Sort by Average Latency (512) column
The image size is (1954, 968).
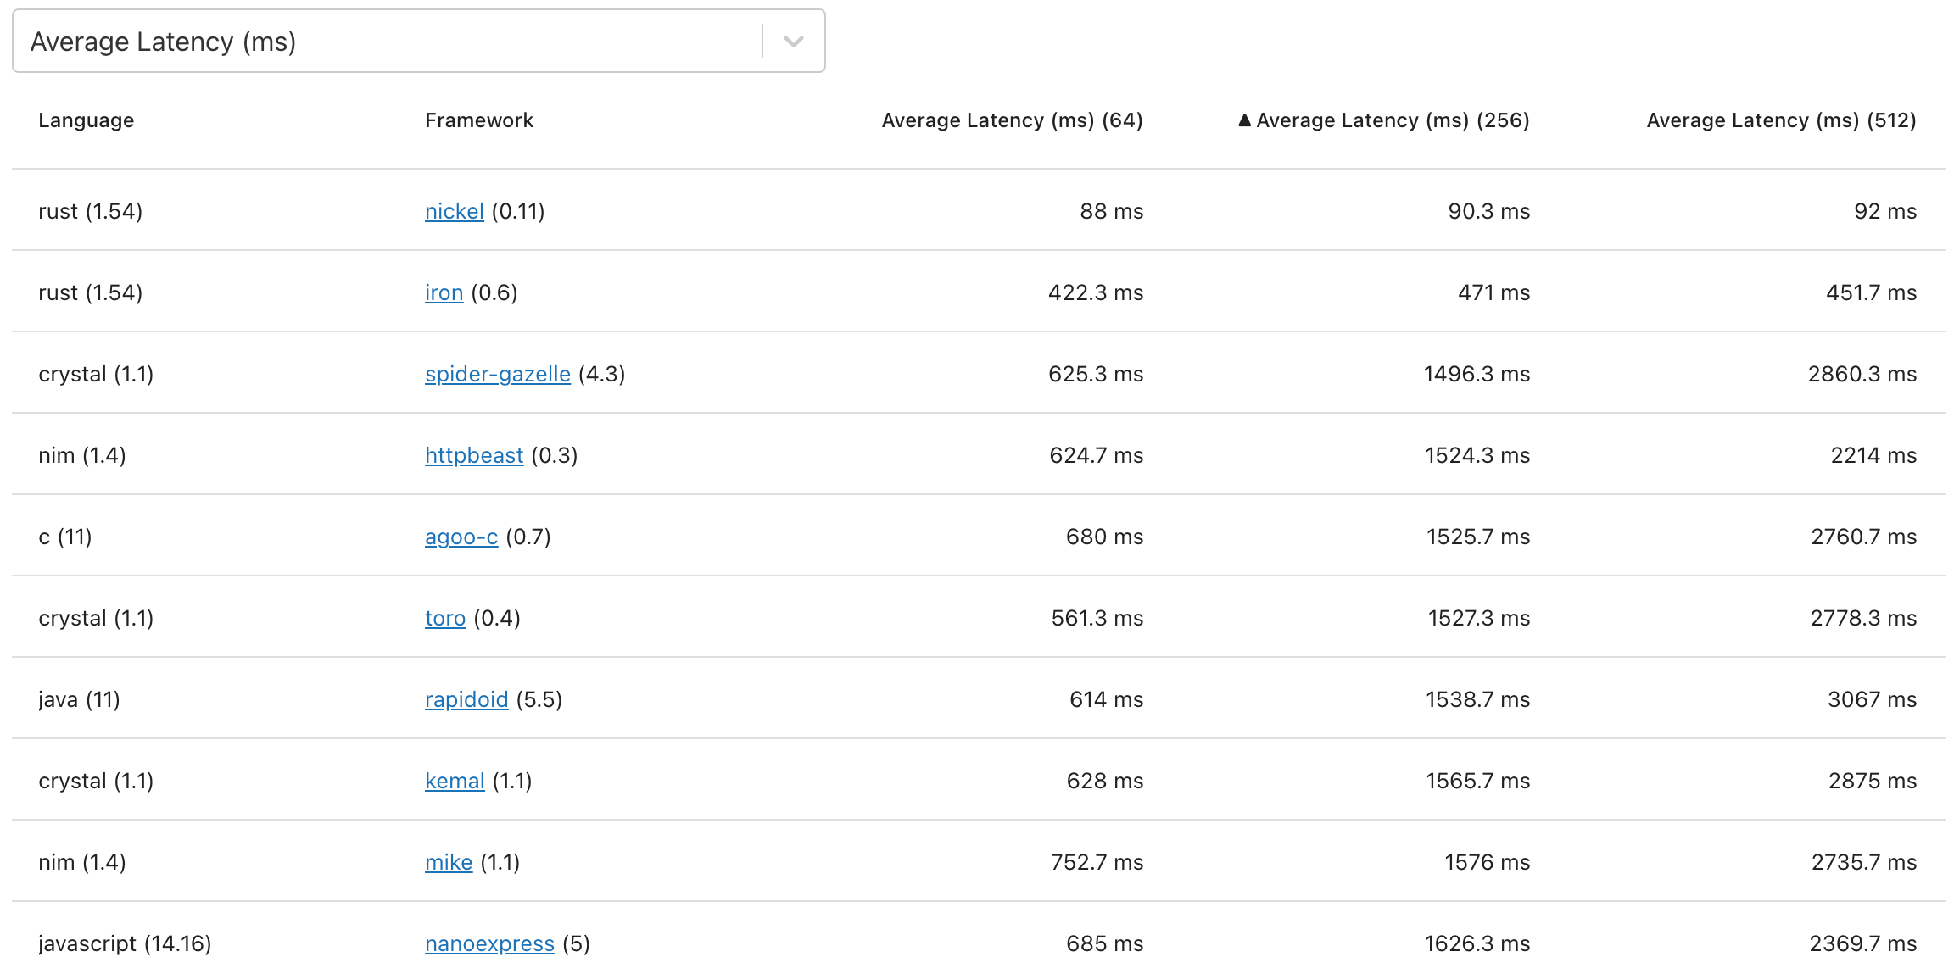(x=1780, y=120)
